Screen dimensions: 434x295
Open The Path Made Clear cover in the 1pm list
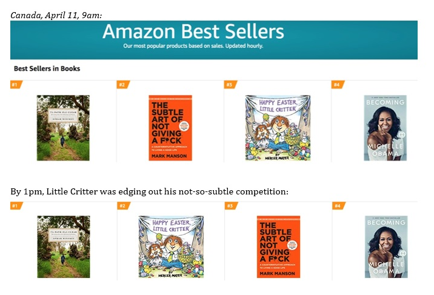pos(63,247)
